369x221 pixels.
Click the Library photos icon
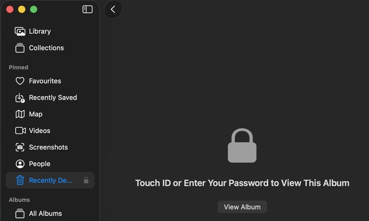pos(20,31)
